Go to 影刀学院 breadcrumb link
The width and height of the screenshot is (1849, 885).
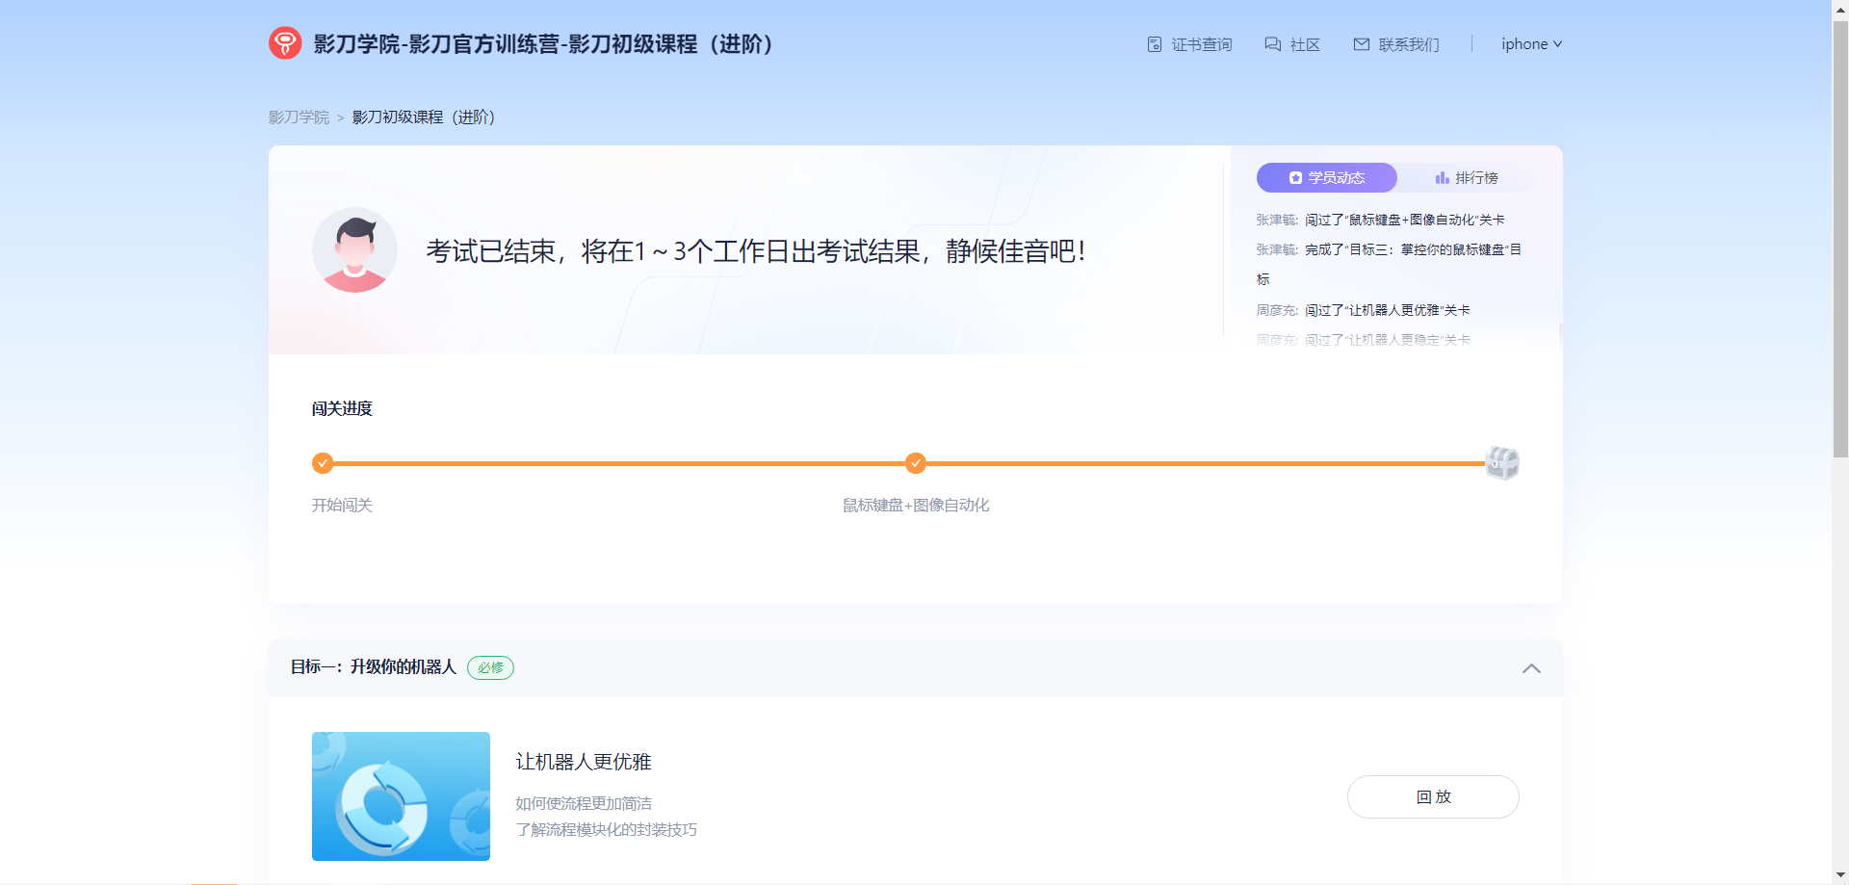[x=299, y=117]
